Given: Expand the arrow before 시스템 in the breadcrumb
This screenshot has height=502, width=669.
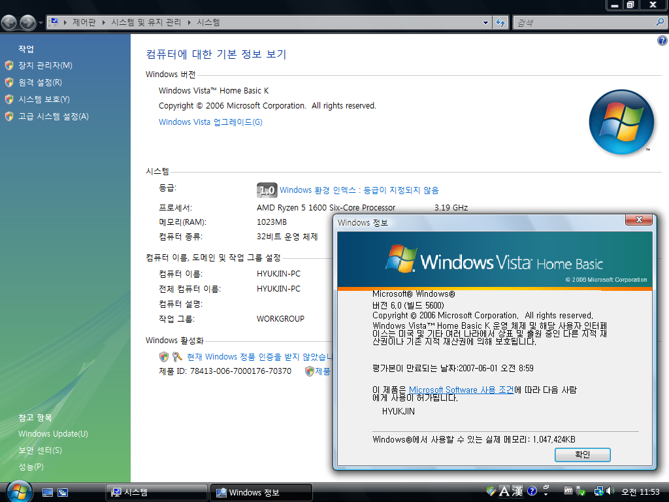Looking at the screenshot, I should (189, 23).
